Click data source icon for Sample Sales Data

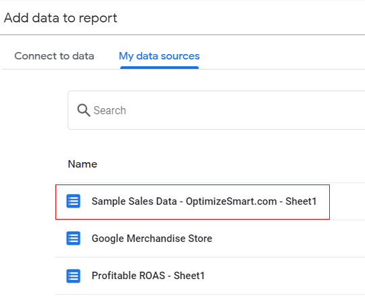coord(73,201)
